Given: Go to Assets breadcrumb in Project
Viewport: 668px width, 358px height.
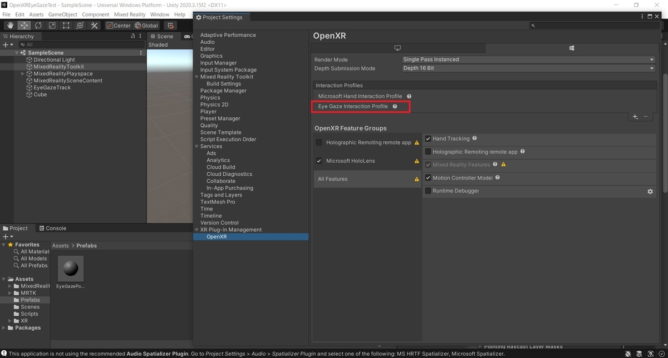Looking at the screenshot, I should click(x=61, y=246).
